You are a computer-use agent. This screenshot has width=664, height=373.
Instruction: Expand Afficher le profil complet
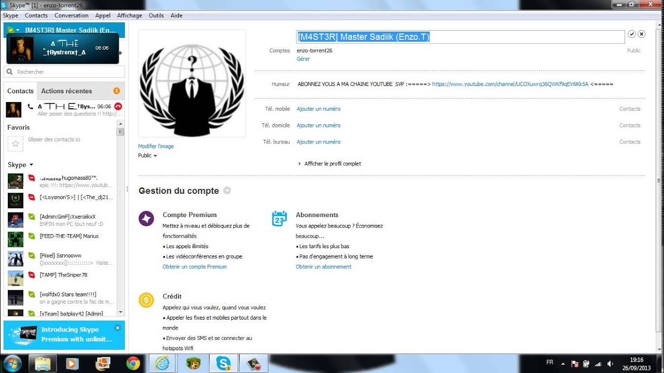point(330,164)
